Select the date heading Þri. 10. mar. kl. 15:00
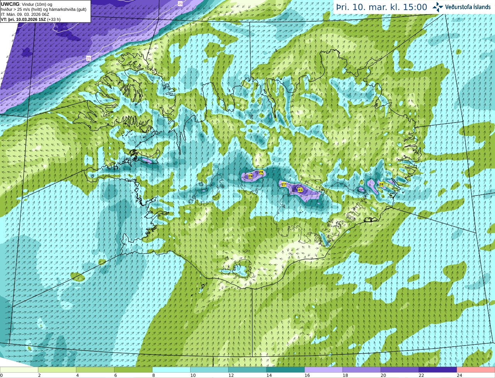The width and height of the screenshot is (495, 378). [x=382, y=7]
